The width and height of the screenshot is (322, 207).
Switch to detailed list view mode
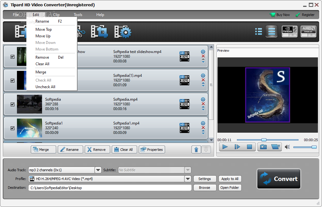[x=271, y=31]
